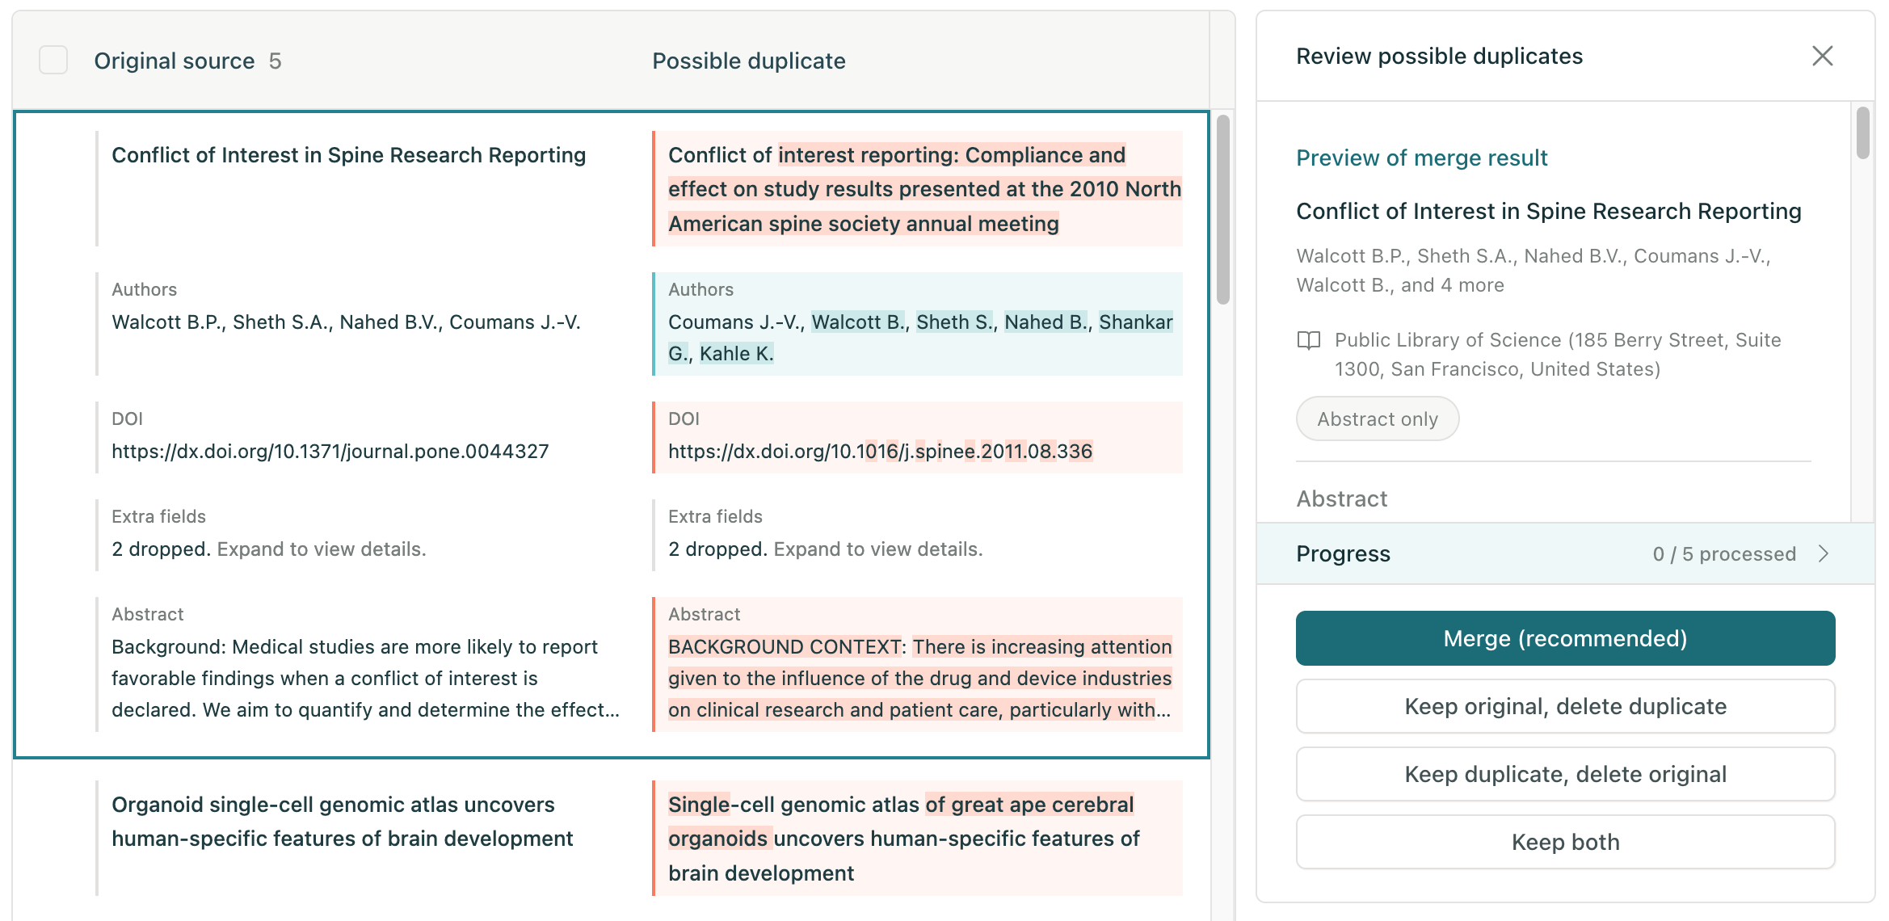Click the Preview of merge result heading
The image size is (1889, 921).
[x=1421, y=158]
